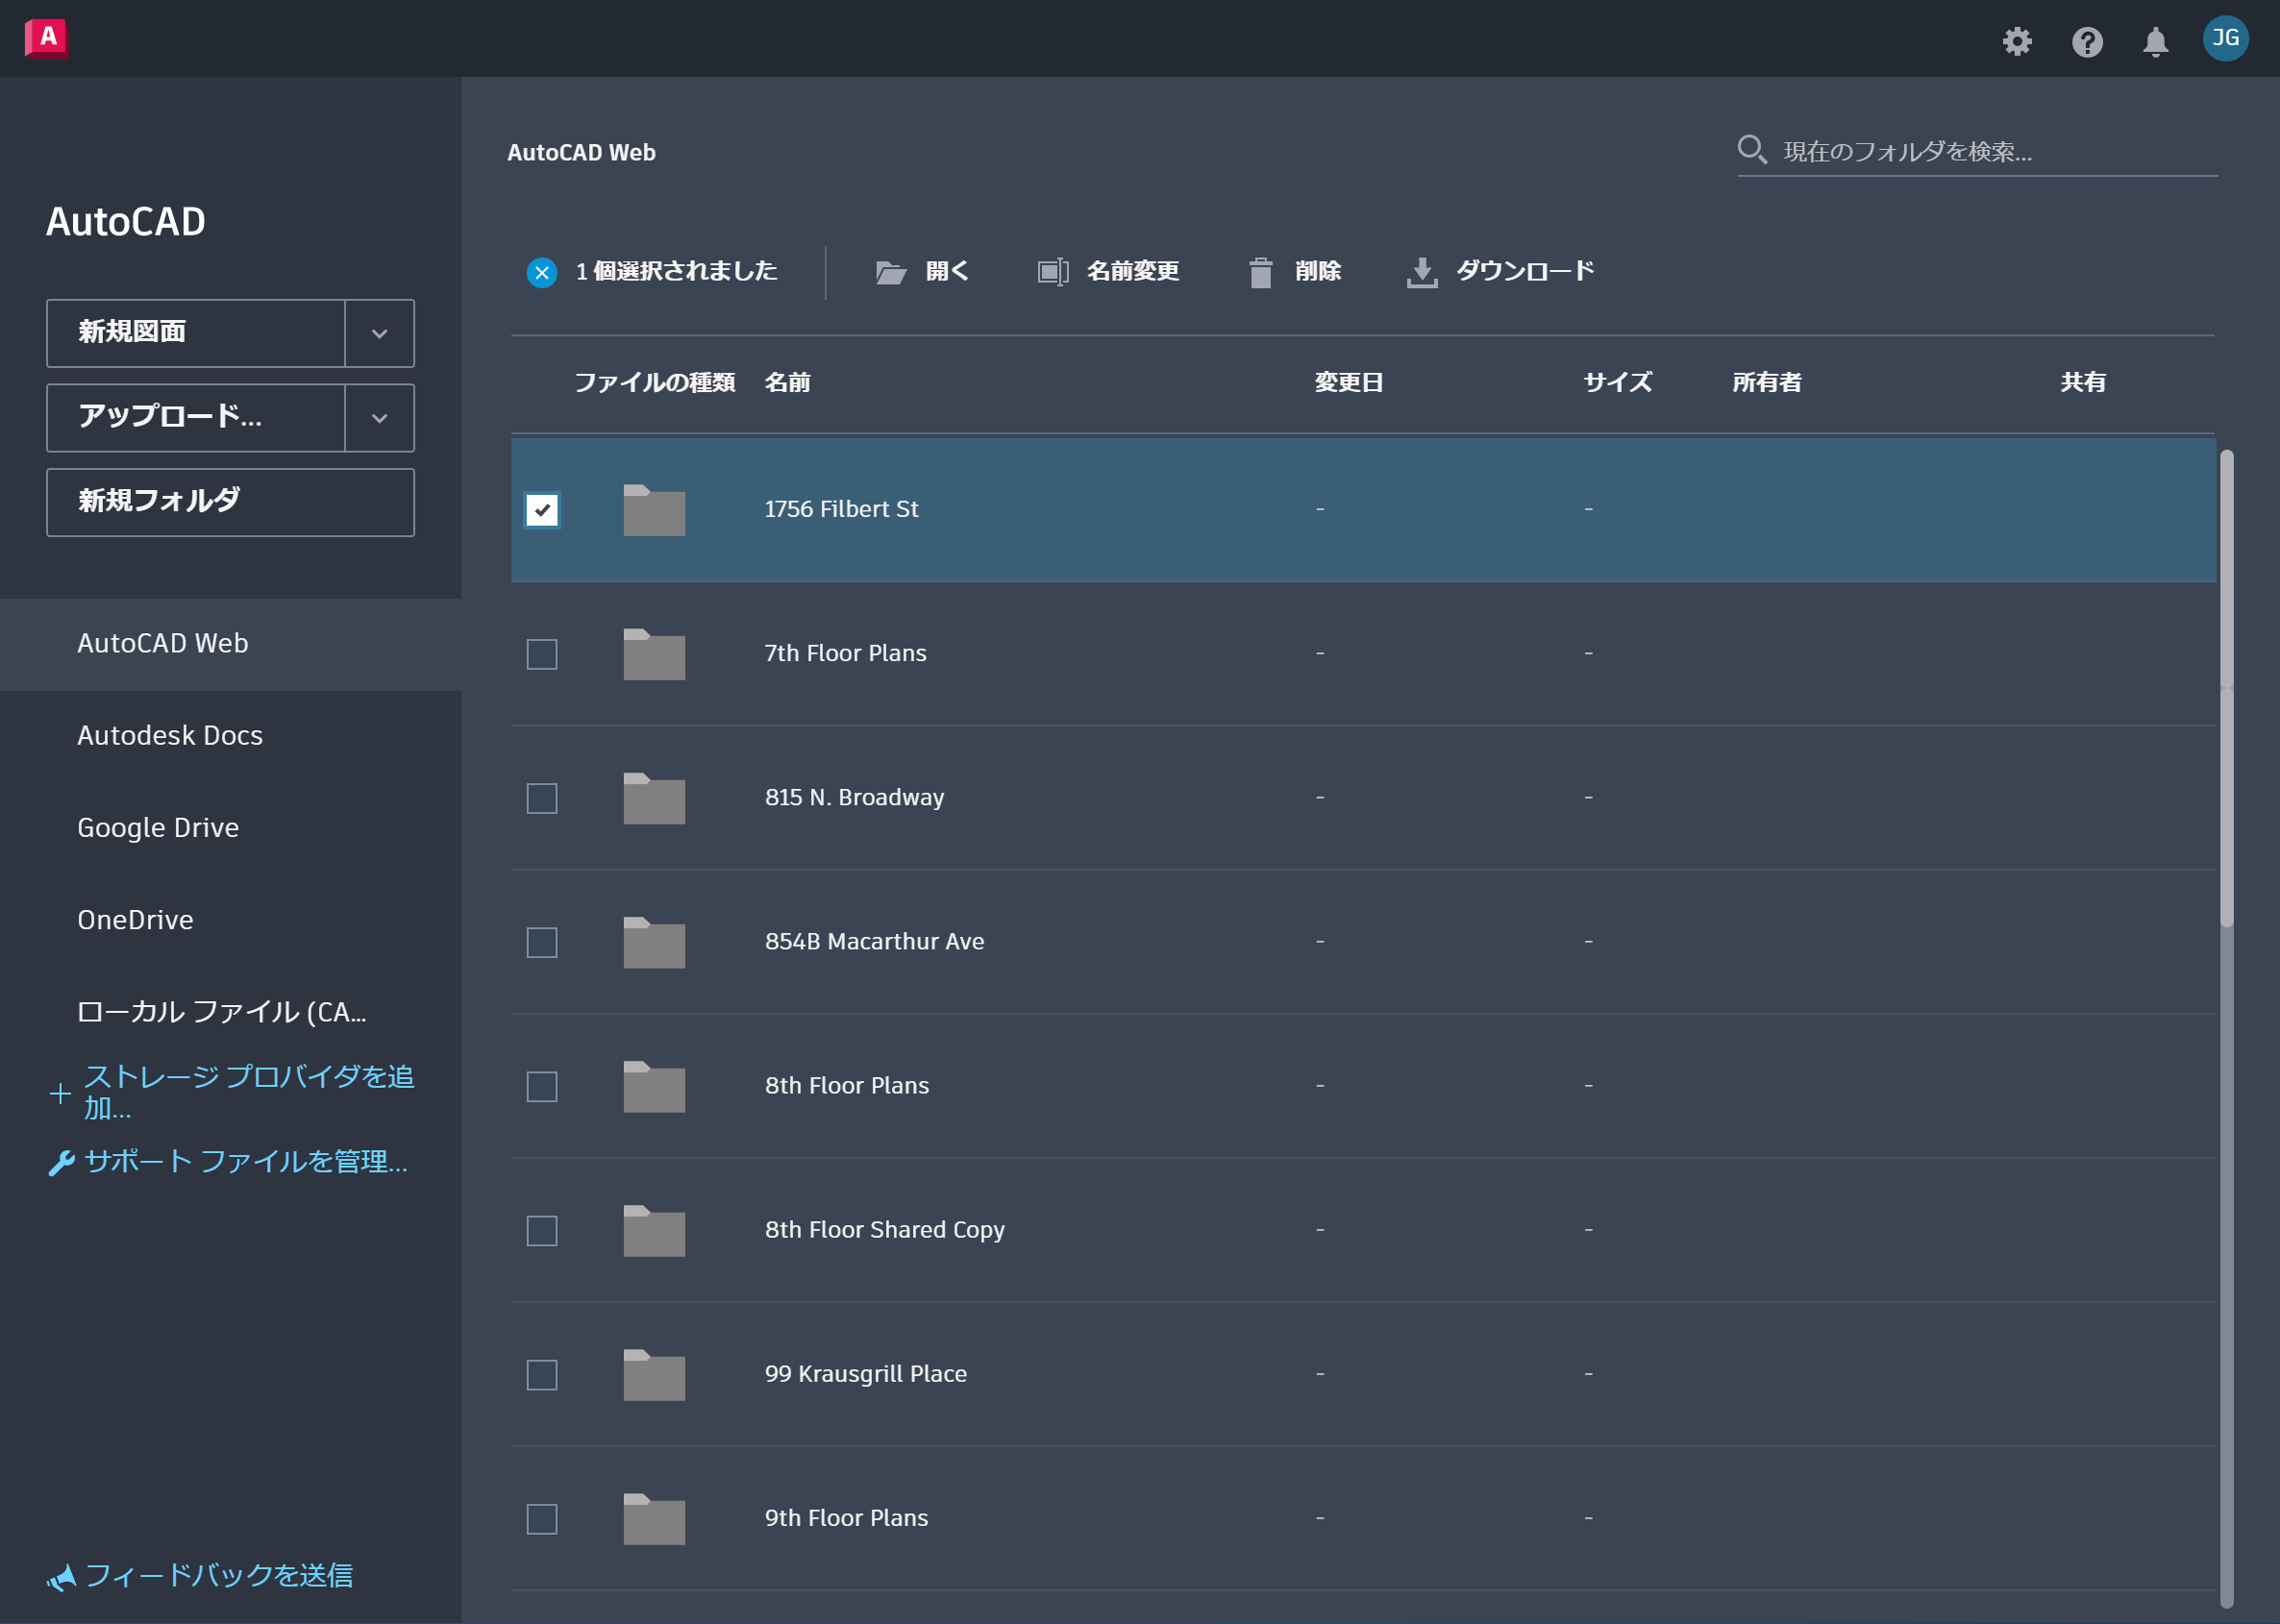Open the help question mark icon

(2087, 41)
